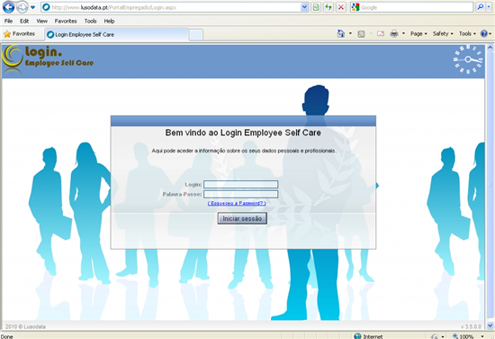The width and height of the screenshot is (495, 339).
Task: Open the recent pages dropdown arrow
Action: pyautogui.click(x=32, y=7)
